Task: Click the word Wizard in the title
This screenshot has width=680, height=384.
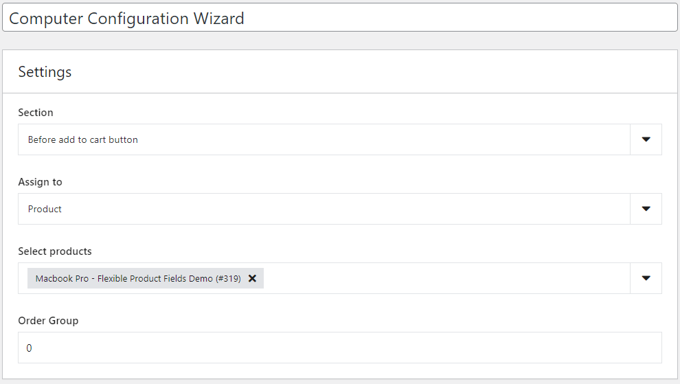Action: [x=218, y=19]
